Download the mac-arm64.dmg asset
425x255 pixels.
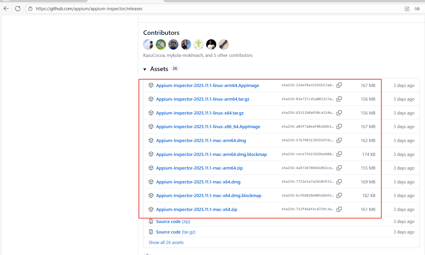pyautogui.click(x=201, y=140)
